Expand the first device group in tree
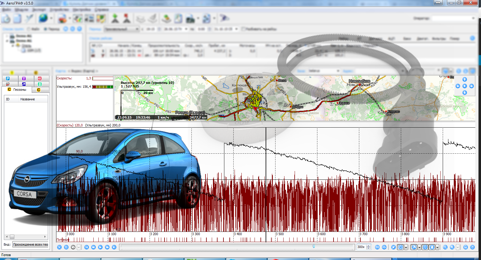The height and width of the screenshot is (260, 481). pos(7,36)
